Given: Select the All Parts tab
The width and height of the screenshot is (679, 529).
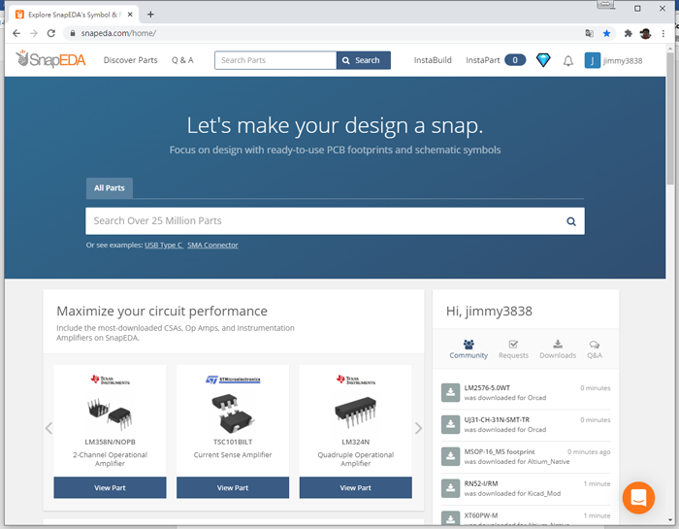Looking at the screenshot, I should [109, 188].
